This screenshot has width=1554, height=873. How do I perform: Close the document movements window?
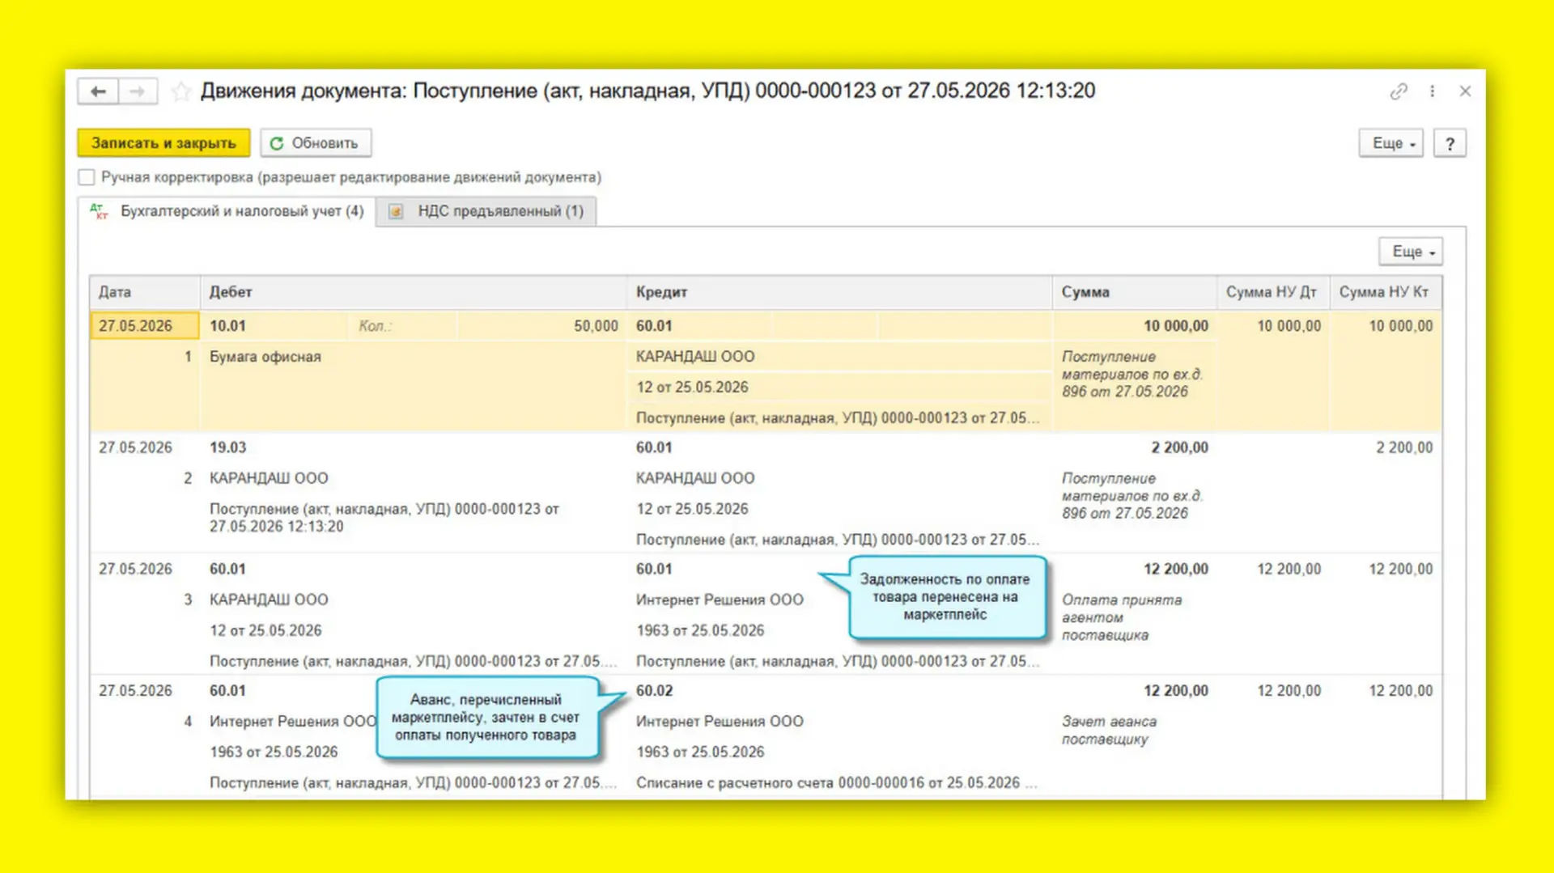coord(1465,91)
